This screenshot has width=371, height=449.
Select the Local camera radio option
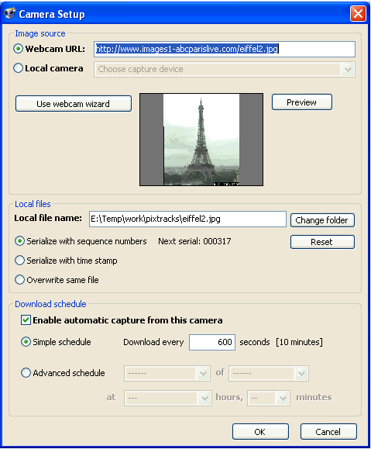click(19, 68)
